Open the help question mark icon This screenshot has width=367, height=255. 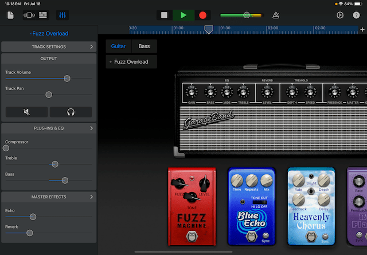[356, 15]
